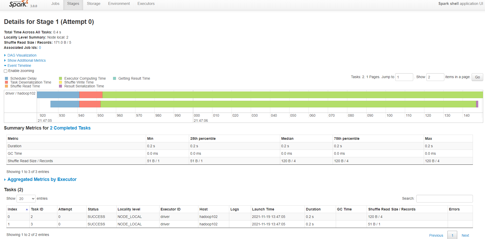Click the Apache Spark logo
Viewport: 485px width, 239px height.
19,4
